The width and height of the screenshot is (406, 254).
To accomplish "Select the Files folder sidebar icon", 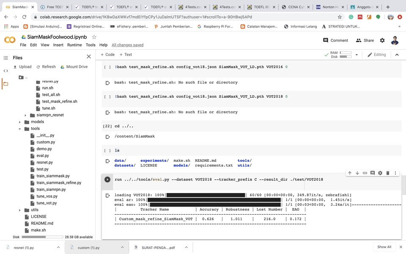I will pos(5,84).
